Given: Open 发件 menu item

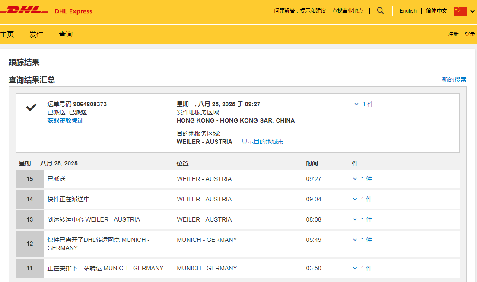Looking at the screenshot, I should tap(36, 34).
